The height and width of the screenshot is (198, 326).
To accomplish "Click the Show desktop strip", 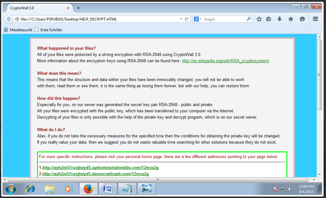I will coord(320,189).
